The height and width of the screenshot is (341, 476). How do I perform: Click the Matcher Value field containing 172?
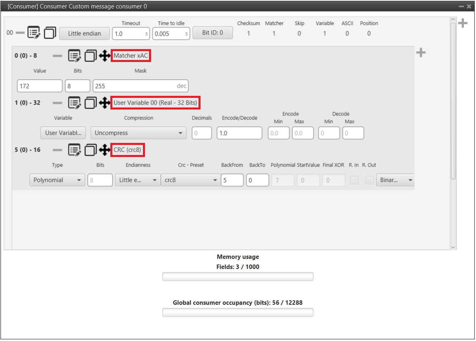[x=39, y=86]
